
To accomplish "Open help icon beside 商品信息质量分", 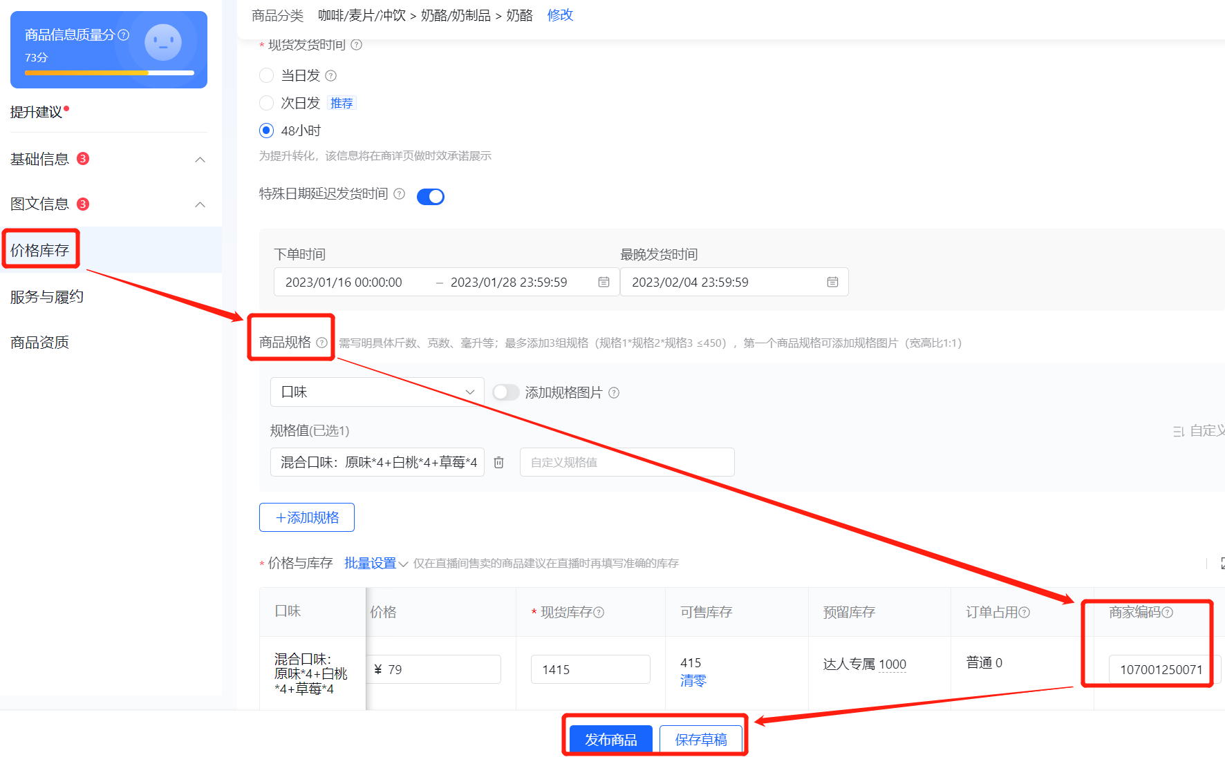I will (x=124, y=35).
